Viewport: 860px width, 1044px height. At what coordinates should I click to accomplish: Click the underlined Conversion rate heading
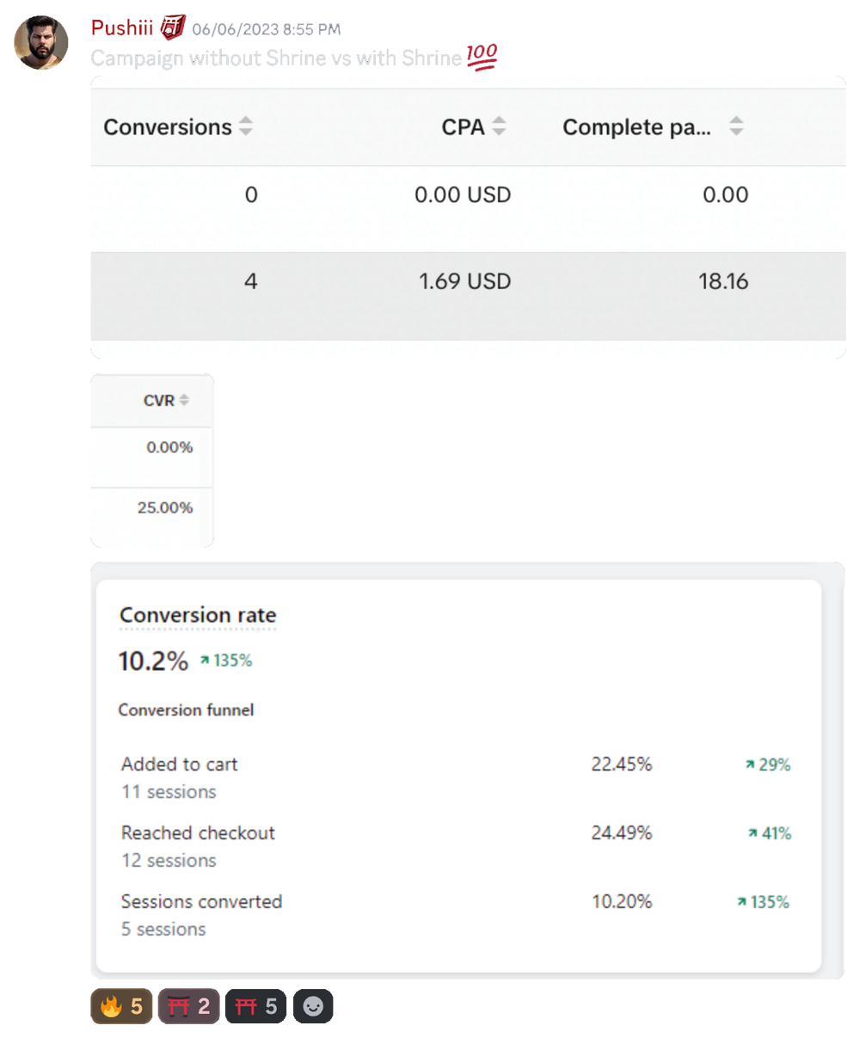coord(198,616)
